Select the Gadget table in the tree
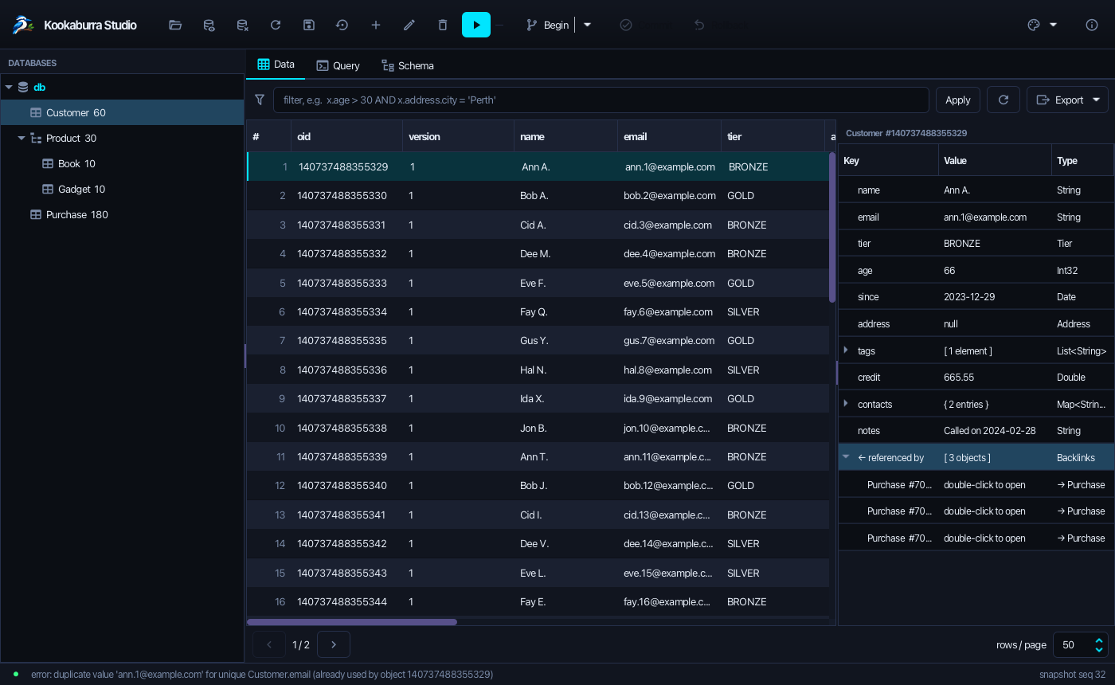This screenshot has width=1115, height=685. pos(122,189)
